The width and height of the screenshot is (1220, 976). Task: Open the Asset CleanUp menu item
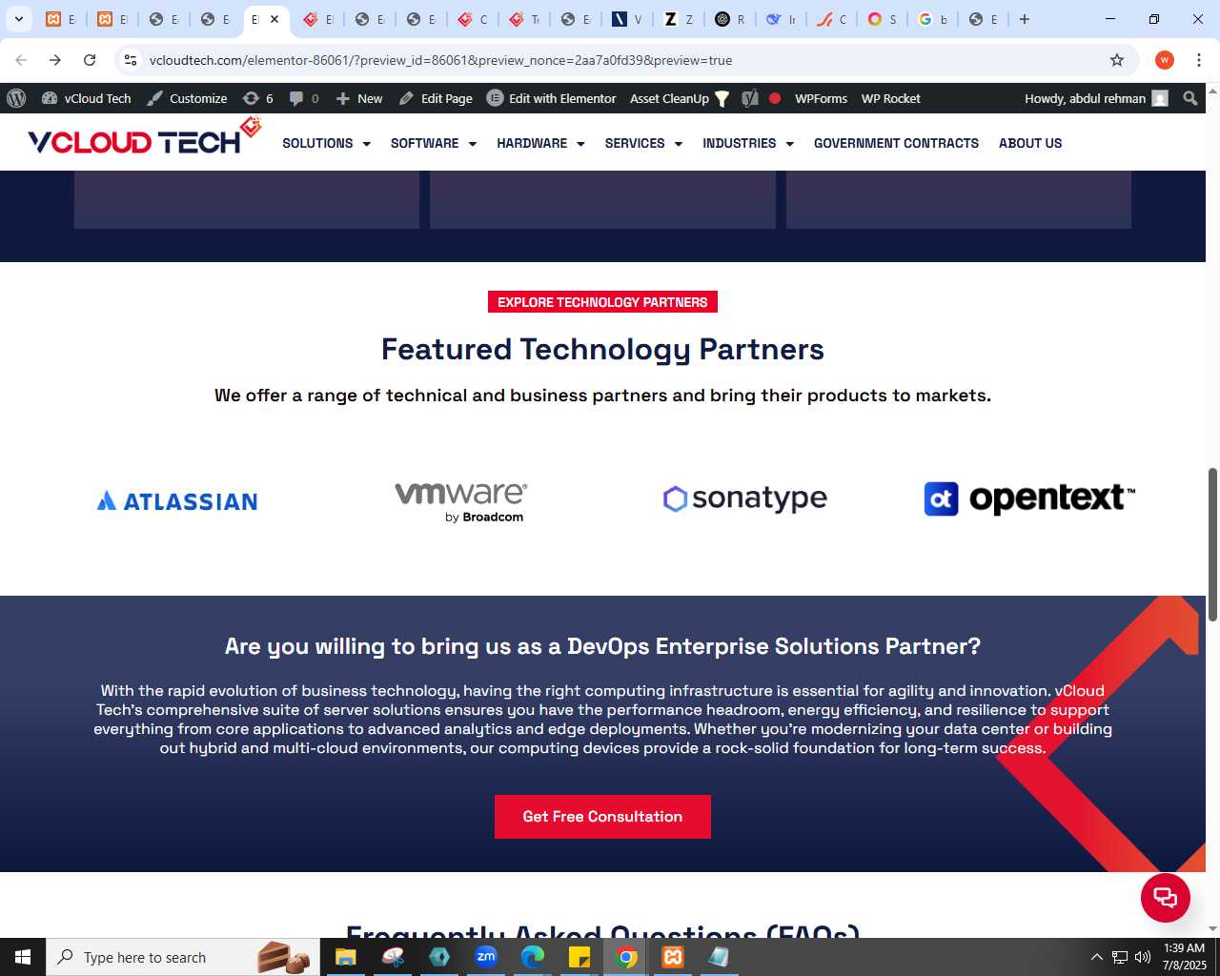coord(680,98)
